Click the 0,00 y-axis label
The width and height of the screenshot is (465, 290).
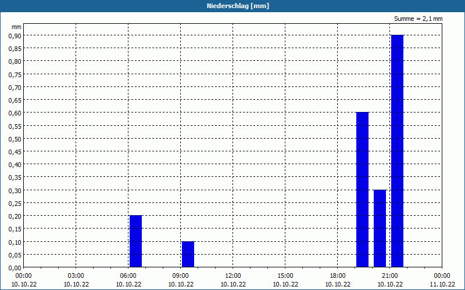click(x=15, y=268)
